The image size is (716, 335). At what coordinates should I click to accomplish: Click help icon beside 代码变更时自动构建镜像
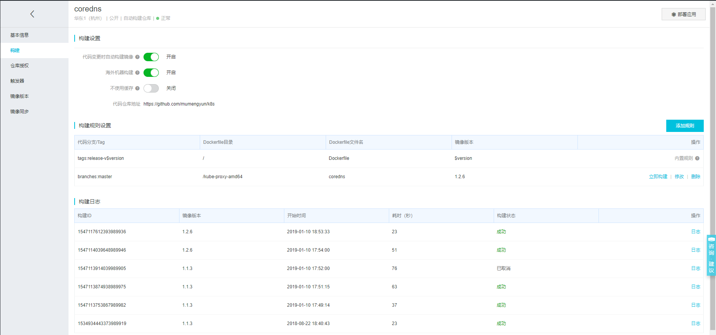tap(137, 57)
